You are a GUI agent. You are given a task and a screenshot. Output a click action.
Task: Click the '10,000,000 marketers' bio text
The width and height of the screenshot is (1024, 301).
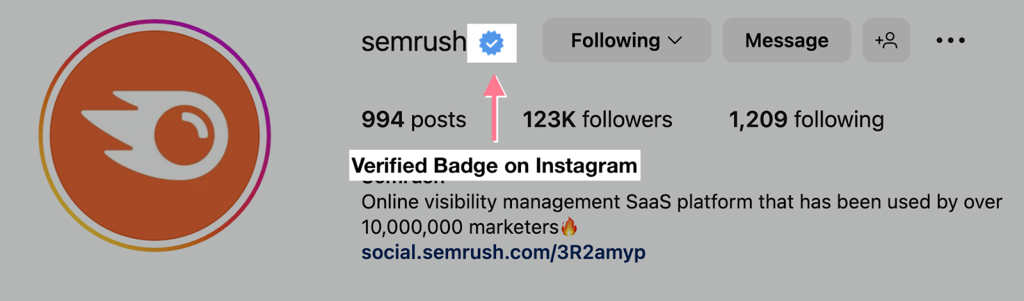point(460,227)
